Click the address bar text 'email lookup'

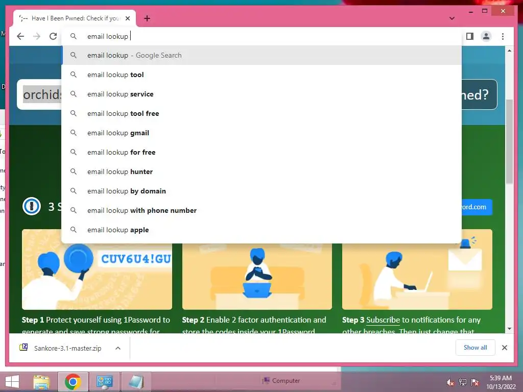pos(108,36)
